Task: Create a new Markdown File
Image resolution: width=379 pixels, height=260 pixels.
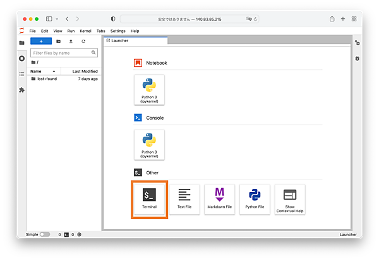Action: [x=220, y=200]
